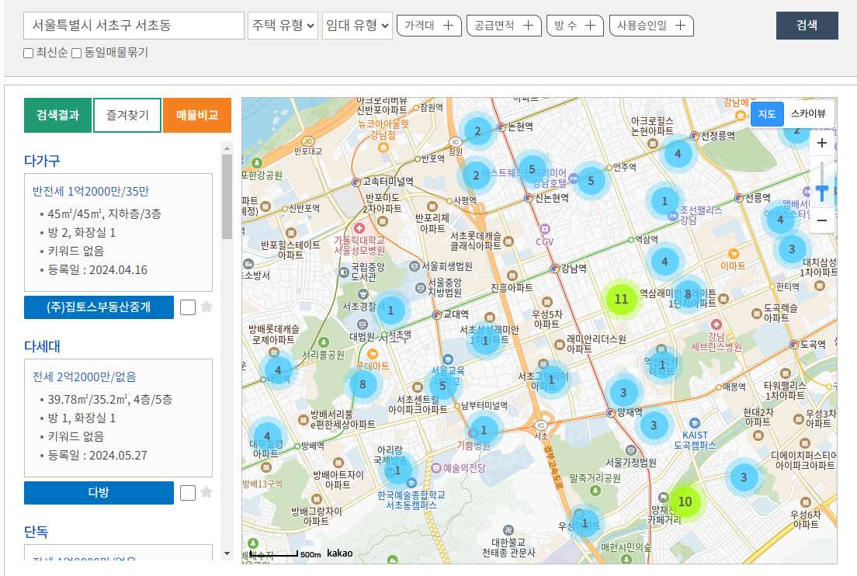Click cluster 4 near 선정릉역

pyautogui.click(x=678, y=154)
